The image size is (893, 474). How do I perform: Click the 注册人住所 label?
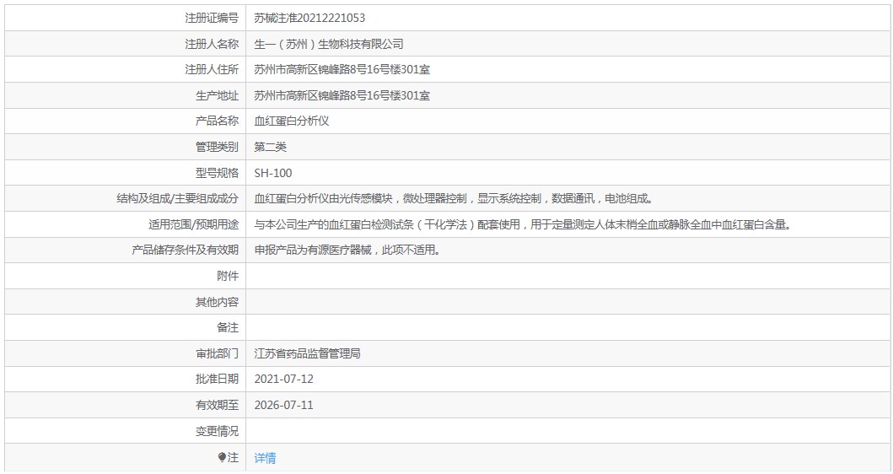pyautogui.click(x=212, y=69)
